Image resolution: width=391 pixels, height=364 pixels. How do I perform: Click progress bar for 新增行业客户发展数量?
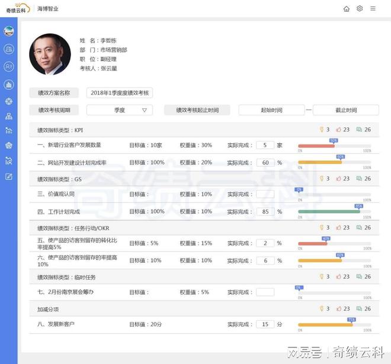334,146
